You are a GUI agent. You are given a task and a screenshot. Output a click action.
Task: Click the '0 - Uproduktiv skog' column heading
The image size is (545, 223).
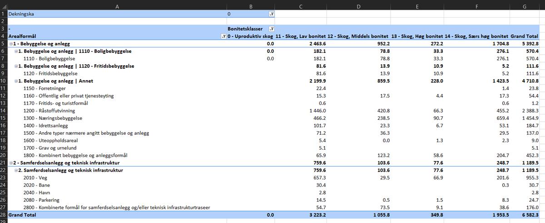pyautogui.click(x=251, y=36)
